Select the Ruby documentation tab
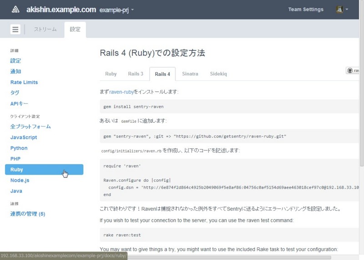This screenshot has height=260, width=364. [111, 74]
